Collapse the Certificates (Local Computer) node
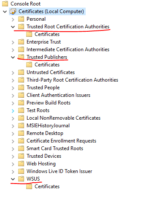The height and width of the screenshot is (203, 165). [x=5, y=11]
